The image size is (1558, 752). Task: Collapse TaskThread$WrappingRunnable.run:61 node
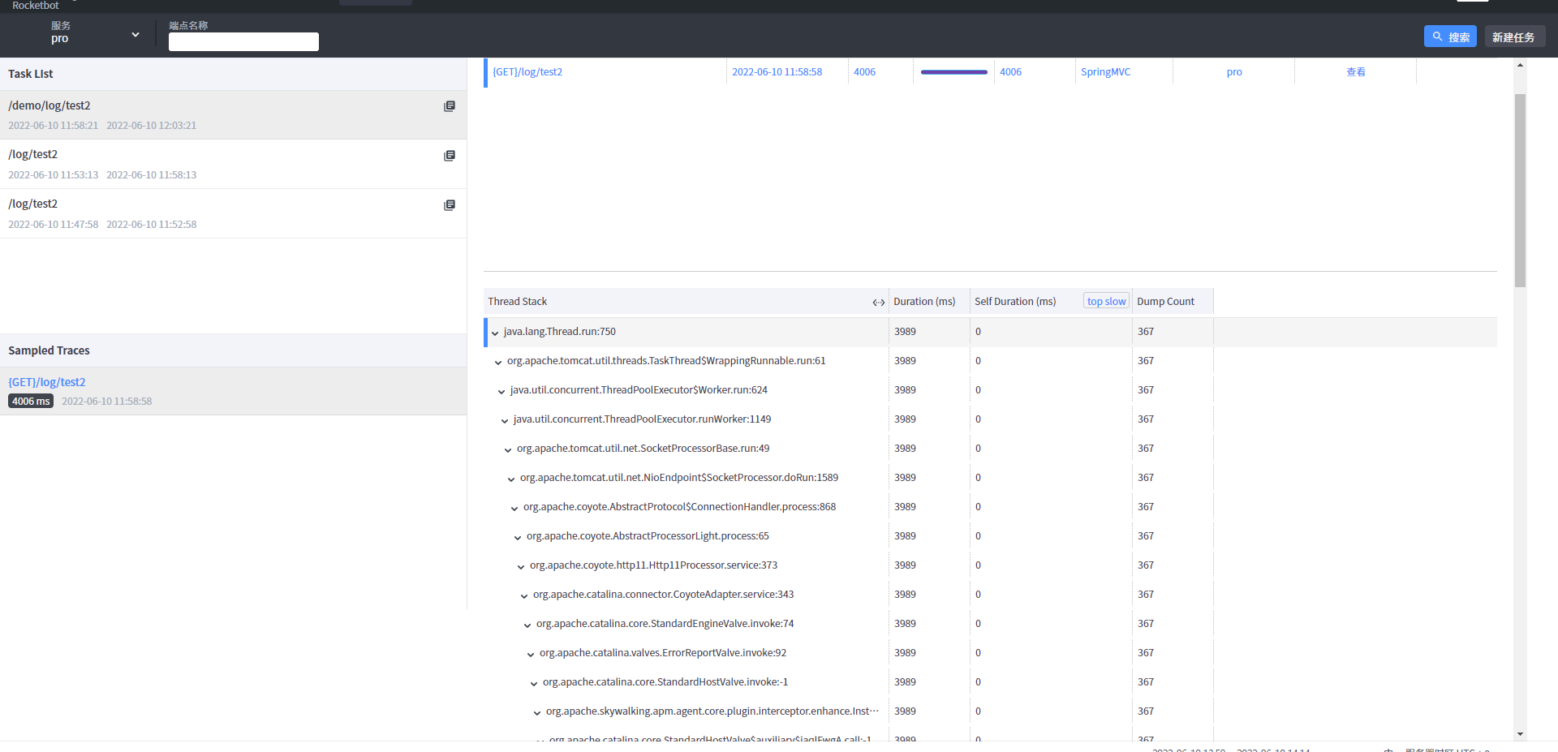(498, 362)
